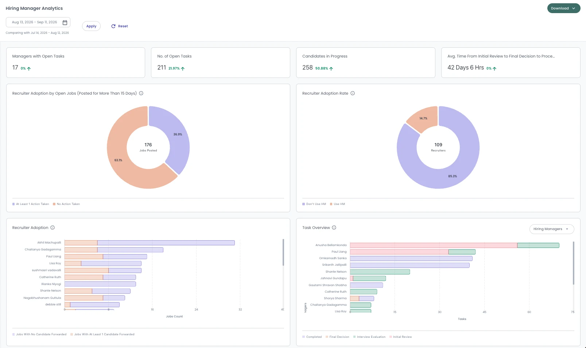Image resolution: width=586 pixels, height=348 pixels.
Task: Click Anusha Bellamkonda's pink Initial Review bar
Action: (434, 245)
